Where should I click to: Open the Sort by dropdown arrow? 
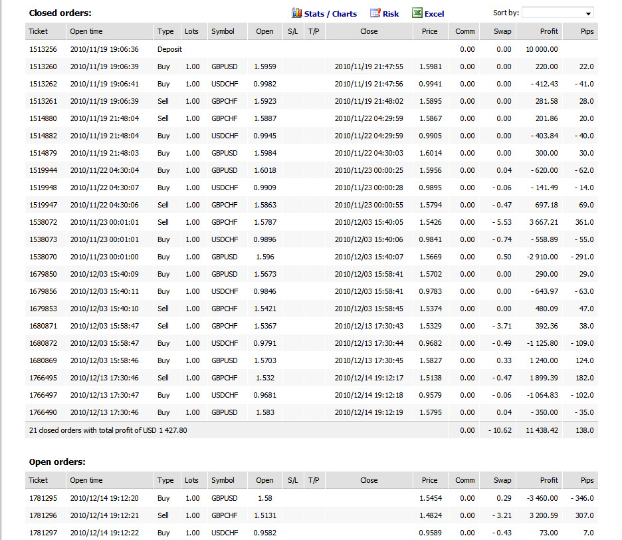tap(588, 13)
